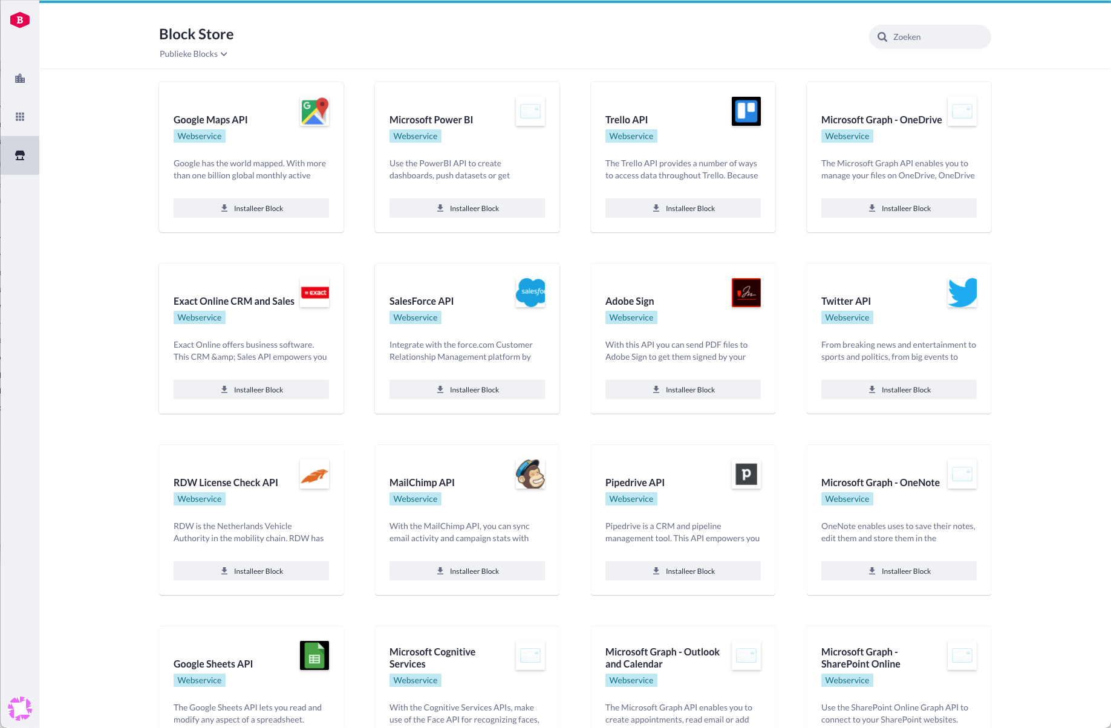Install the Pipedrive API block

(683, 571)
